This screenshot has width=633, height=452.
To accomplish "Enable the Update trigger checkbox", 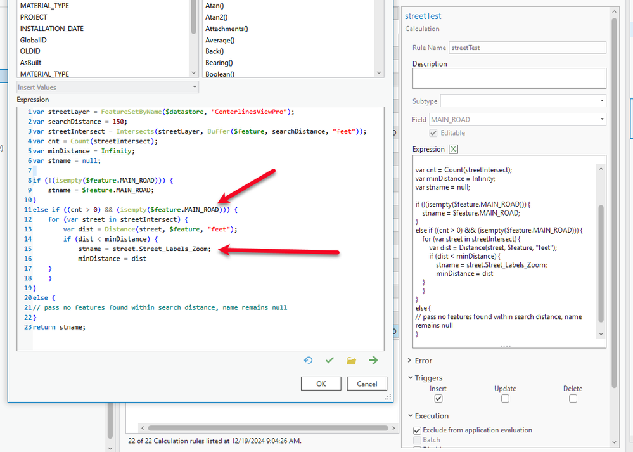I will 505,399.
